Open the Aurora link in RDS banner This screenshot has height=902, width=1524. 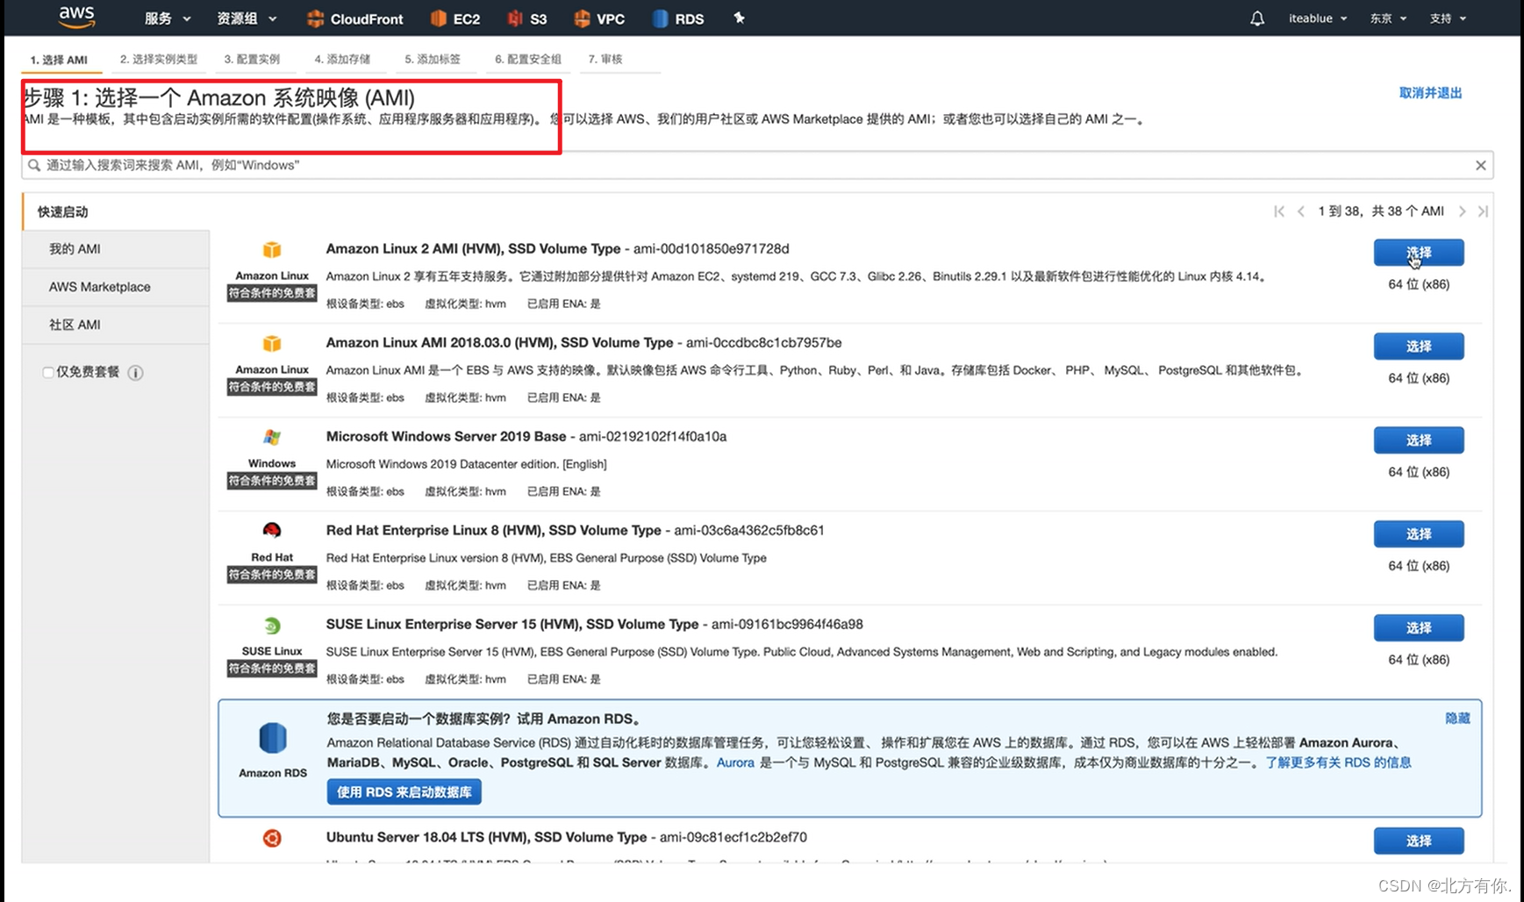(x=735, y=762)
